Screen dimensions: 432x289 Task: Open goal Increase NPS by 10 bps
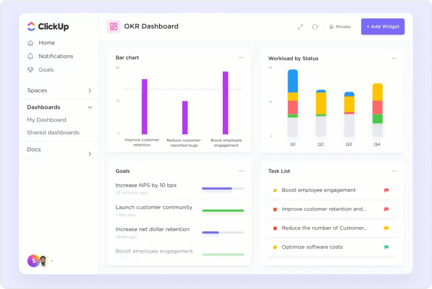click(x=146, y=185)
